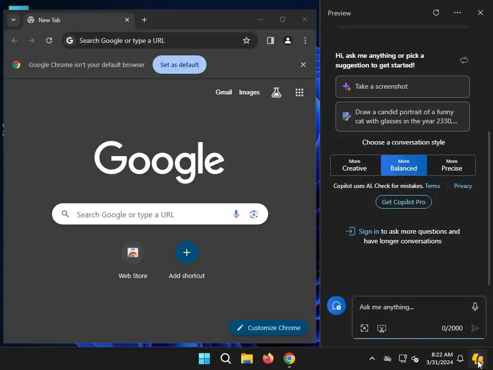Open Search Labs flask icon

276,92
